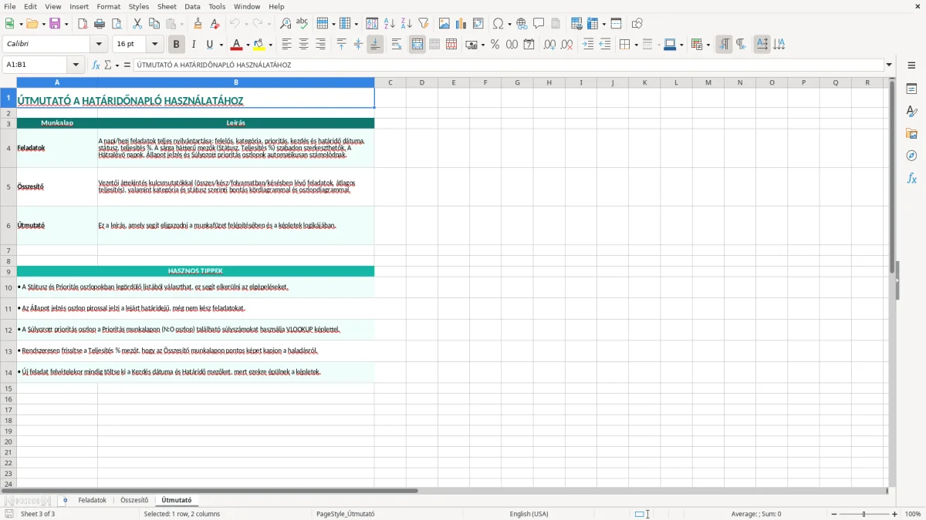Click the Spelling check icon

pyautogui.click(x=302, y=24)
